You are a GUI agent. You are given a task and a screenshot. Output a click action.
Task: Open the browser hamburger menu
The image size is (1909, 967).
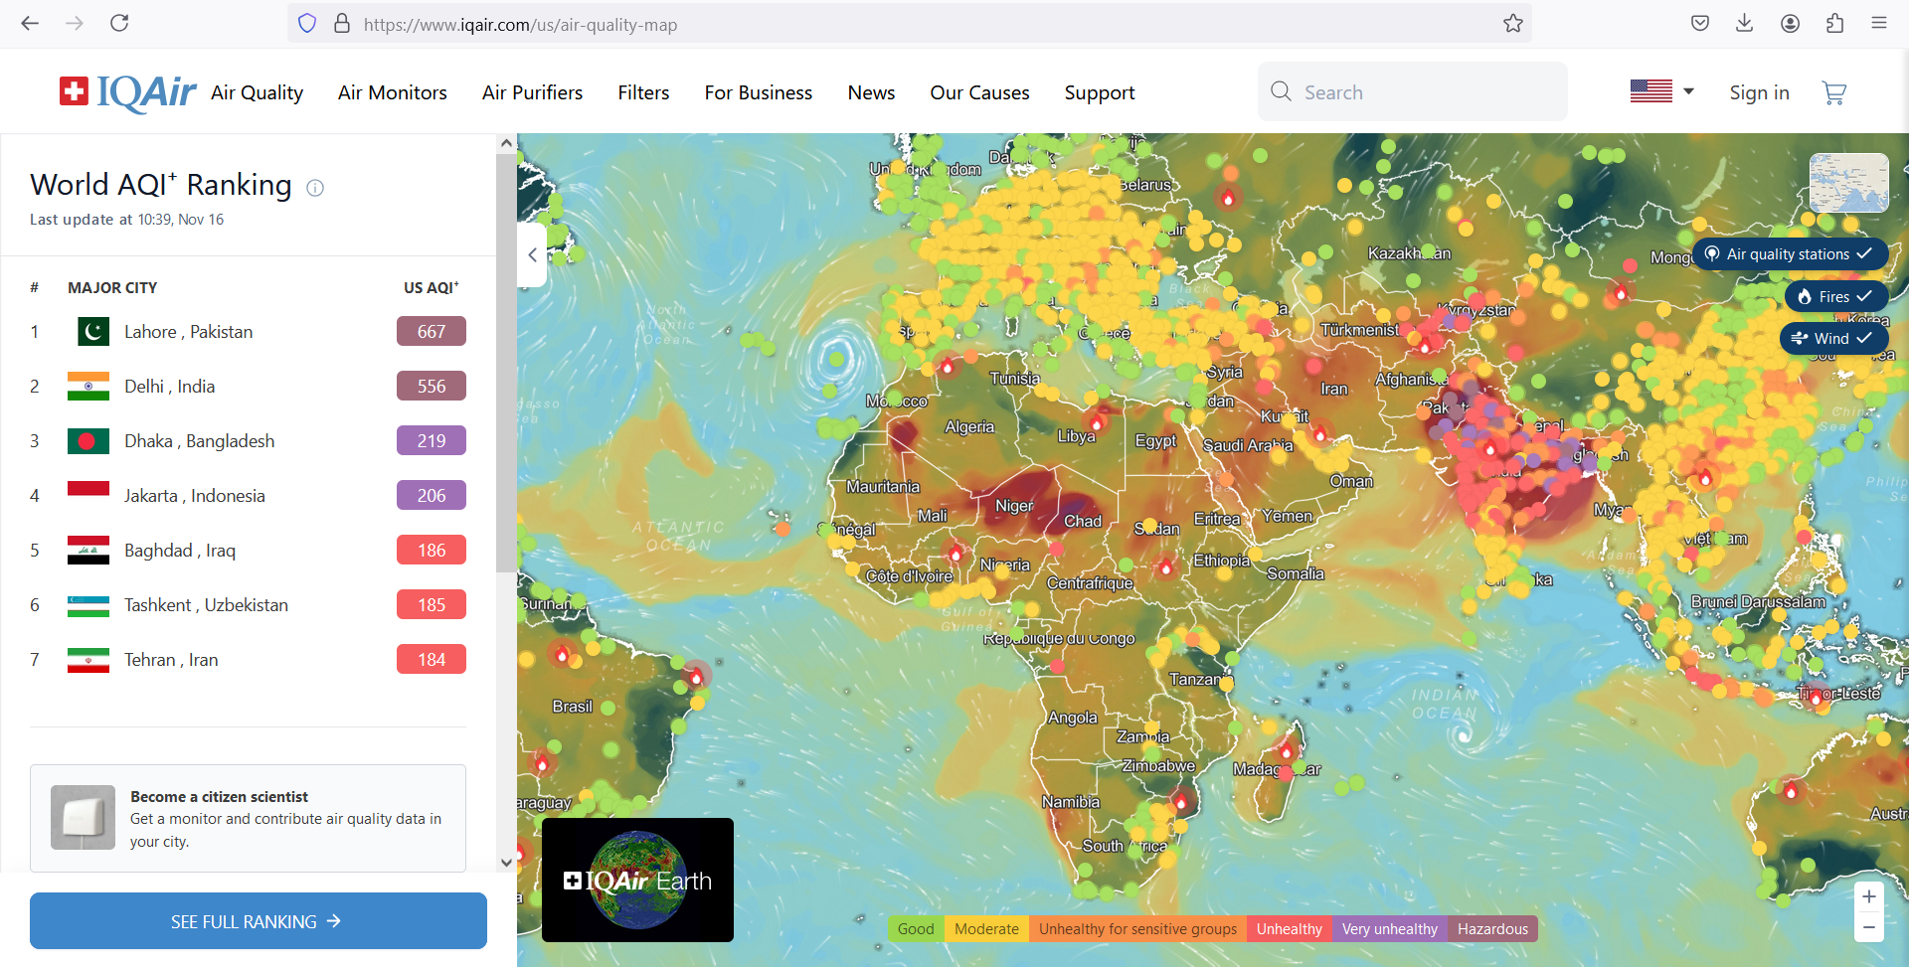click(1878, 24)
